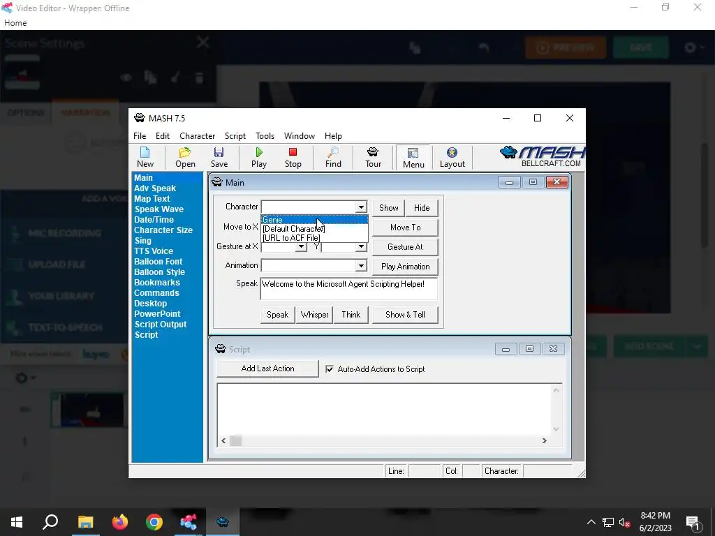The width and height of the screenshot is (715, 536).
Task: Open File Explorer from the taskbar
Action: point(85,522)
